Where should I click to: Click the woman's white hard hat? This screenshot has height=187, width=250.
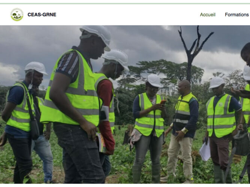154,80
